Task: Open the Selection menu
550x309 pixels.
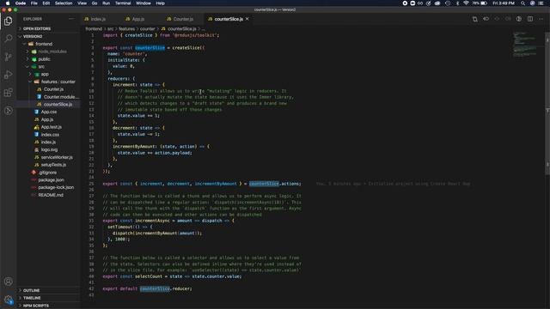Action: click(x=64, y=3)
